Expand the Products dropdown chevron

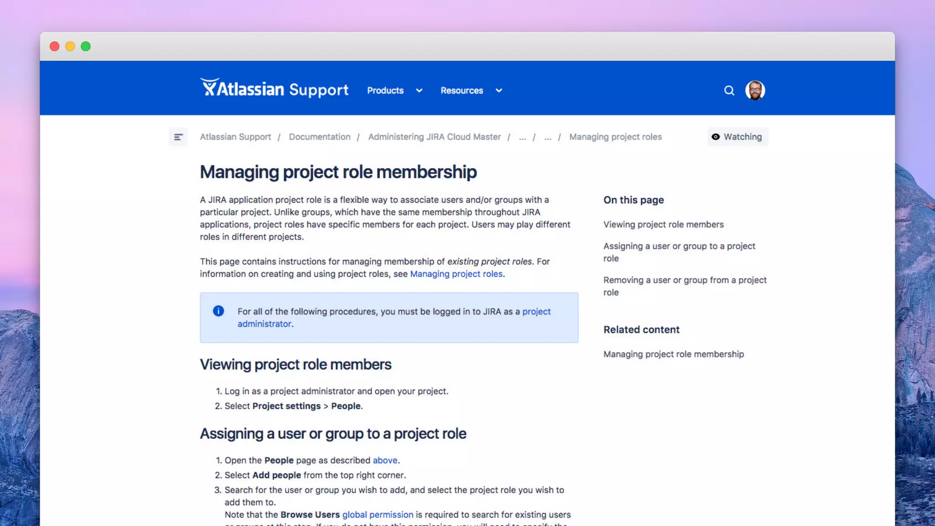(419, 90)
